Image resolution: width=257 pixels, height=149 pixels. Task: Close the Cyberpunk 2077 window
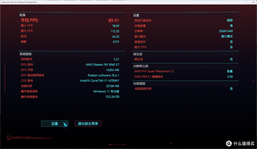(253, 2)
